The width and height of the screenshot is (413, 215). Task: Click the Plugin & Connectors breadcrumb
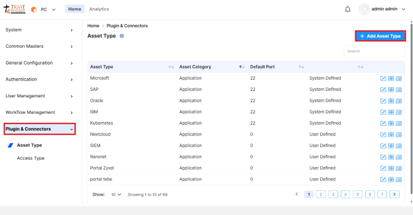tap(127, 26)
